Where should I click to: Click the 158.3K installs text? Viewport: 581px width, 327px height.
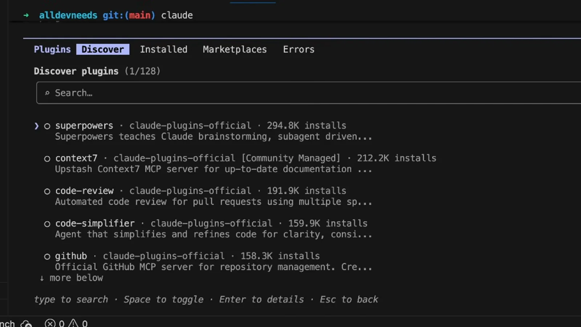click(280, 256)
